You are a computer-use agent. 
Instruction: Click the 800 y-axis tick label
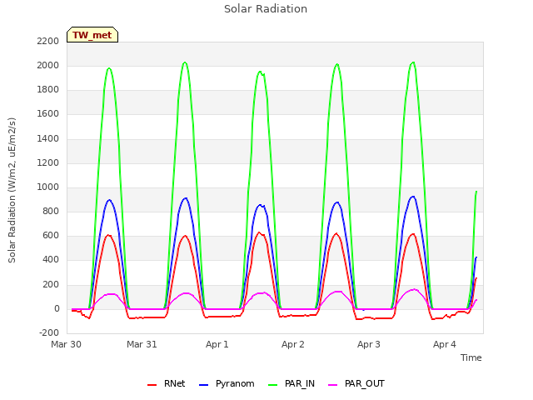51,211
